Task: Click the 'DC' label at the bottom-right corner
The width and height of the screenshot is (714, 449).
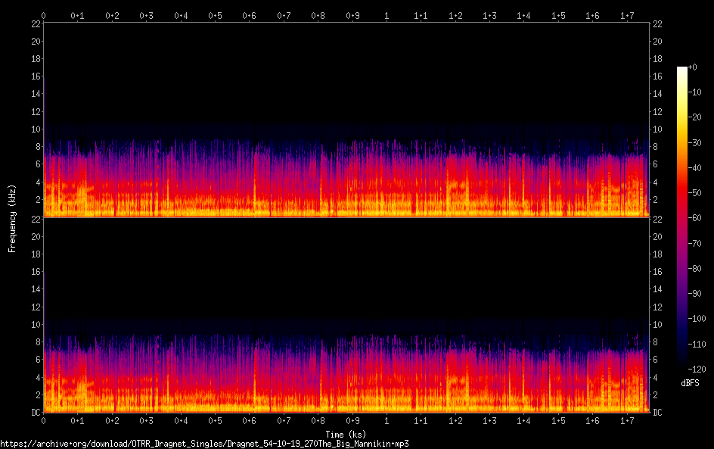Action: pos(657,413)
